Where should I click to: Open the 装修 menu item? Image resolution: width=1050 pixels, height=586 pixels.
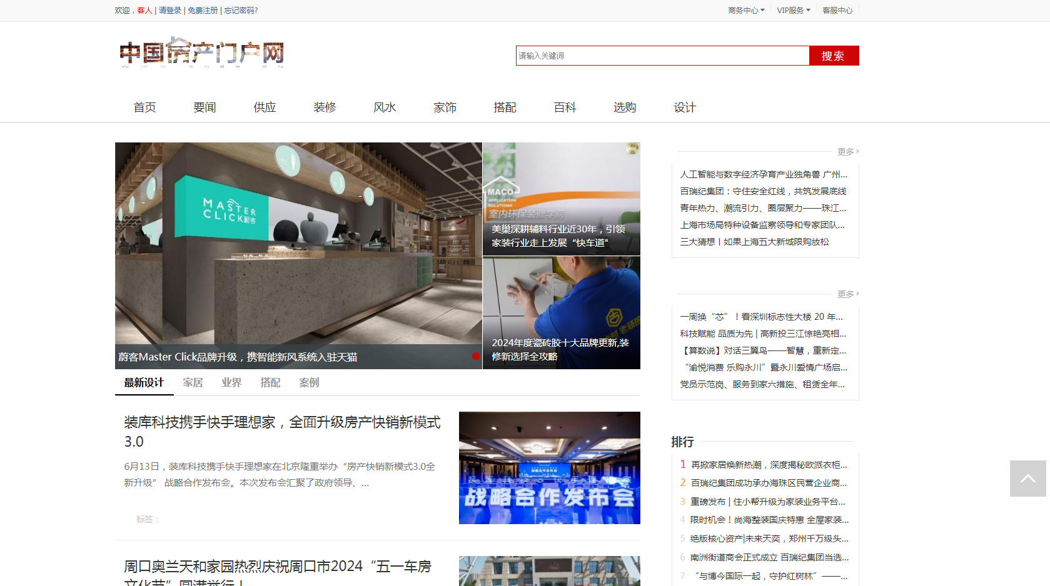[x=325, y=107]
